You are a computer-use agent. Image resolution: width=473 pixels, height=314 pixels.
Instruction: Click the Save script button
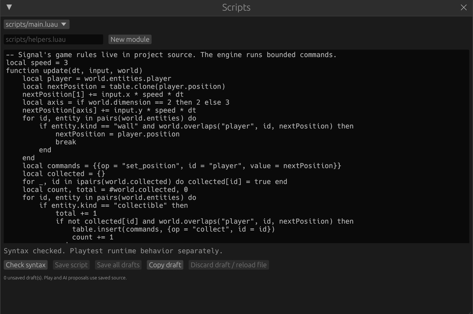coord(71,265)
